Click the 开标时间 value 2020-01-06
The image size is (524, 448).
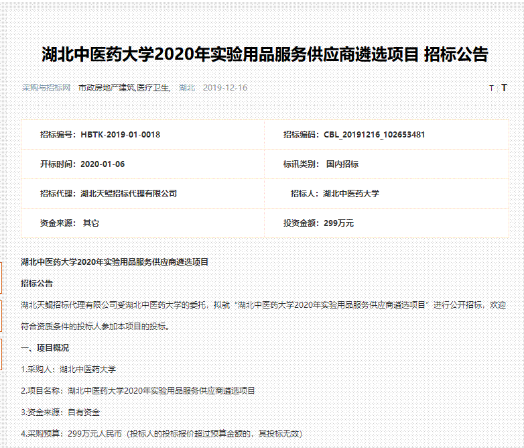click(x=103, y=164)
